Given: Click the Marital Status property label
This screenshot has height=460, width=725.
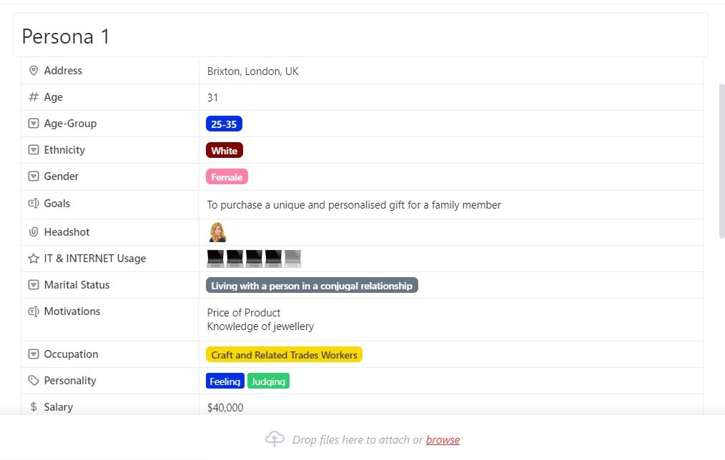Looking at the screenshot, I should 78,284.
